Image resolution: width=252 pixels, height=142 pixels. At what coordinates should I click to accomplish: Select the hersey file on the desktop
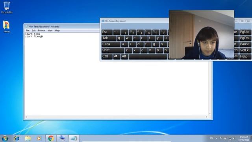pos(6,26)
